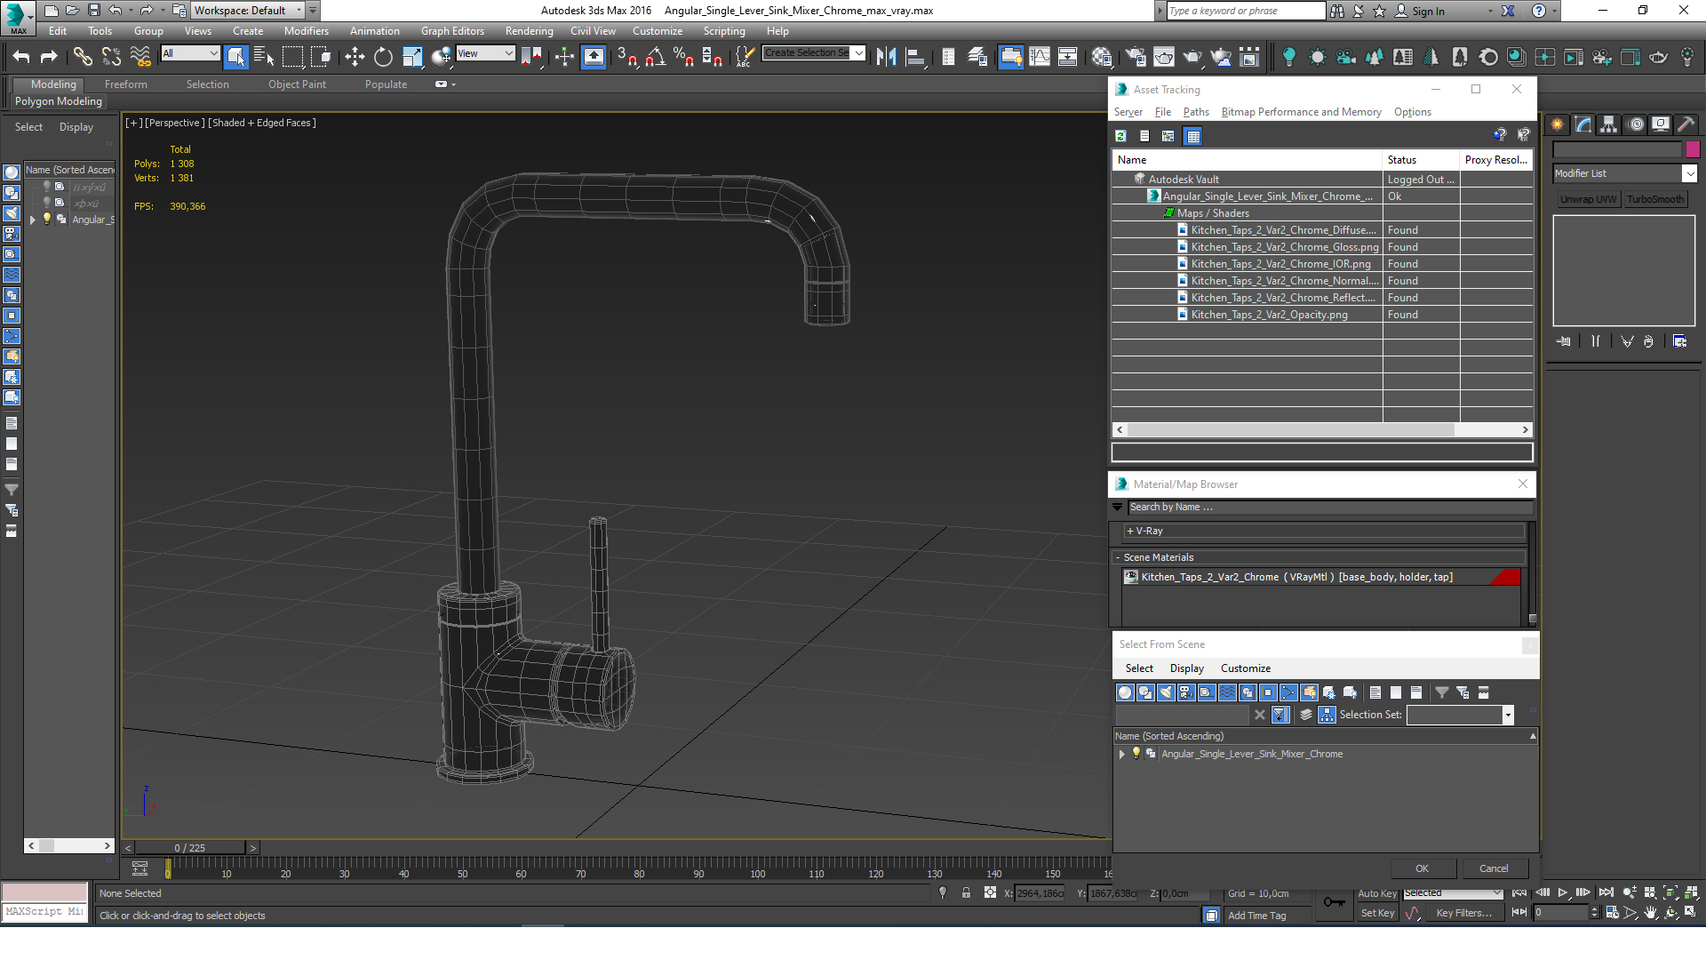Switch to the Freeform ribbon tab

(x=126, y=84)
